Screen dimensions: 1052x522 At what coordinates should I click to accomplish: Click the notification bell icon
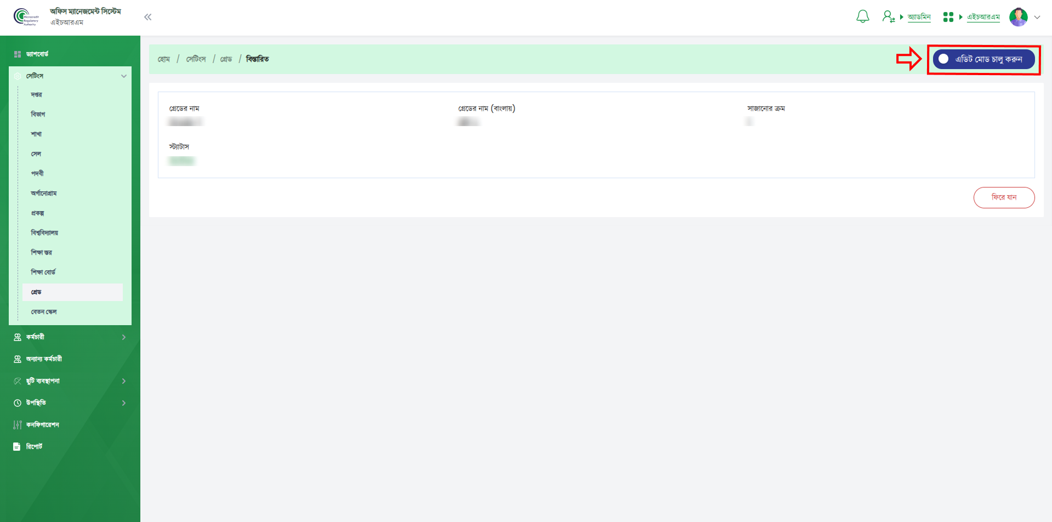(x=862, y=17)
